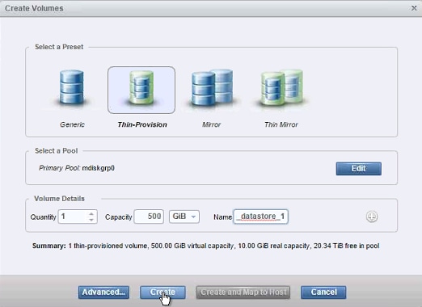Click the volume Name input field

click(x=260, y=217)
